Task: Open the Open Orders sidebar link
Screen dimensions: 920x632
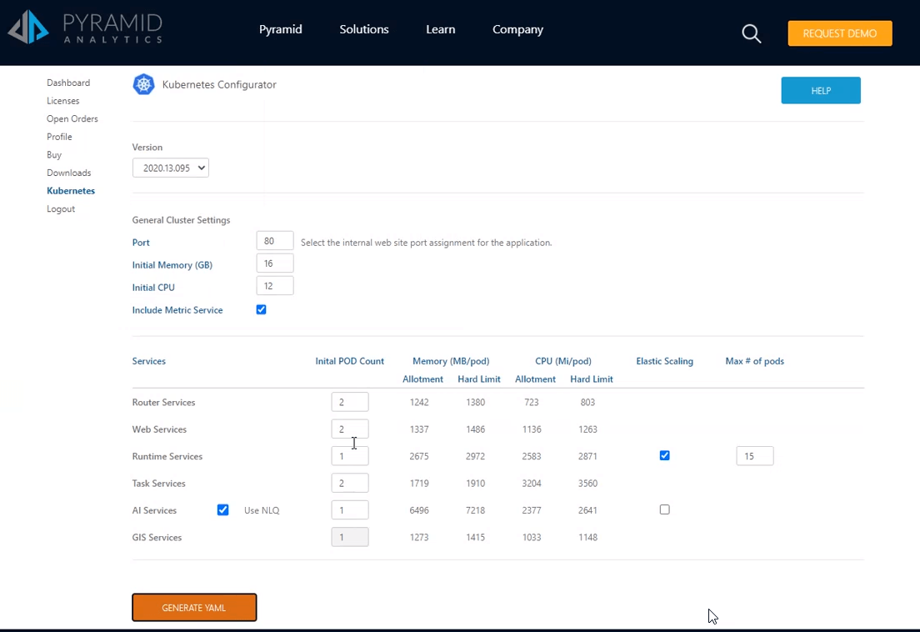Action: (72, 118)
